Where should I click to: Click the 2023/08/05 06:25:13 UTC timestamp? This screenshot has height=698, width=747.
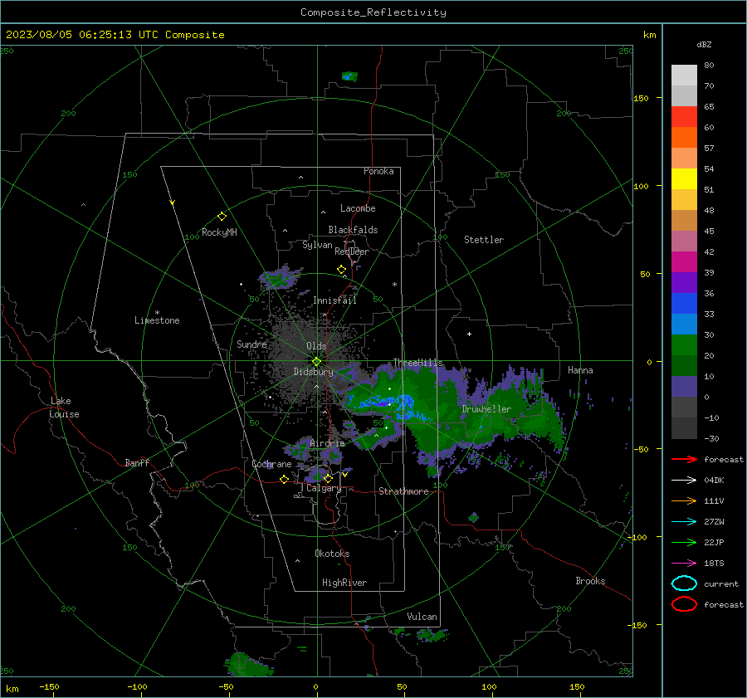[x=115, y=35]
